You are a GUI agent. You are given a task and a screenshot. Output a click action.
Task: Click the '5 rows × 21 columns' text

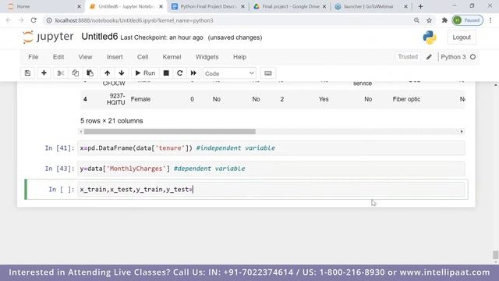pos(111,121)
